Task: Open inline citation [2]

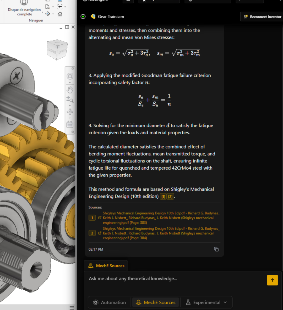Action: [170, 197]
